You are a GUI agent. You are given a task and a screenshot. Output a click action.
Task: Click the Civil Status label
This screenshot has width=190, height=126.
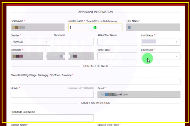pyautogui.click(x=147, y=35)
